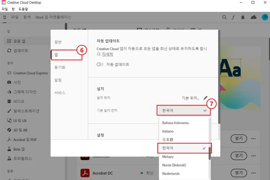Open the 그래픽 디자인 category
Image resolution: width=270 pixels, height=180 pixels.
(x=22, y=92)
